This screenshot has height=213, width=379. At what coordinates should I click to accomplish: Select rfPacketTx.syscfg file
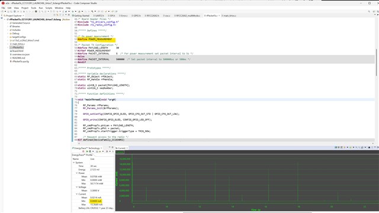coord(20,62)
